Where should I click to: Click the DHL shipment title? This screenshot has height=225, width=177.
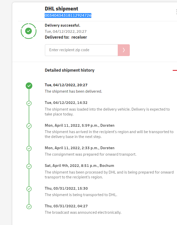tap(62, 9)
